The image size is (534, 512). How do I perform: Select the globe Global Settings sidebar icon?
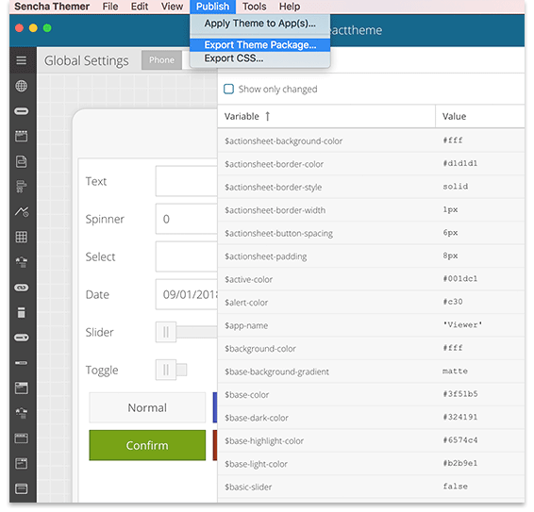(x=21, y=86)
